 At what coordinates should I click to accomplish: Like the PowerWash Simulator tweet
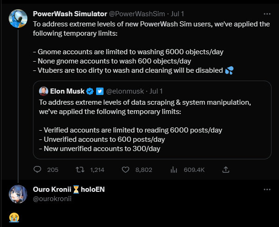pyautogui.click(x=125, y=170)
